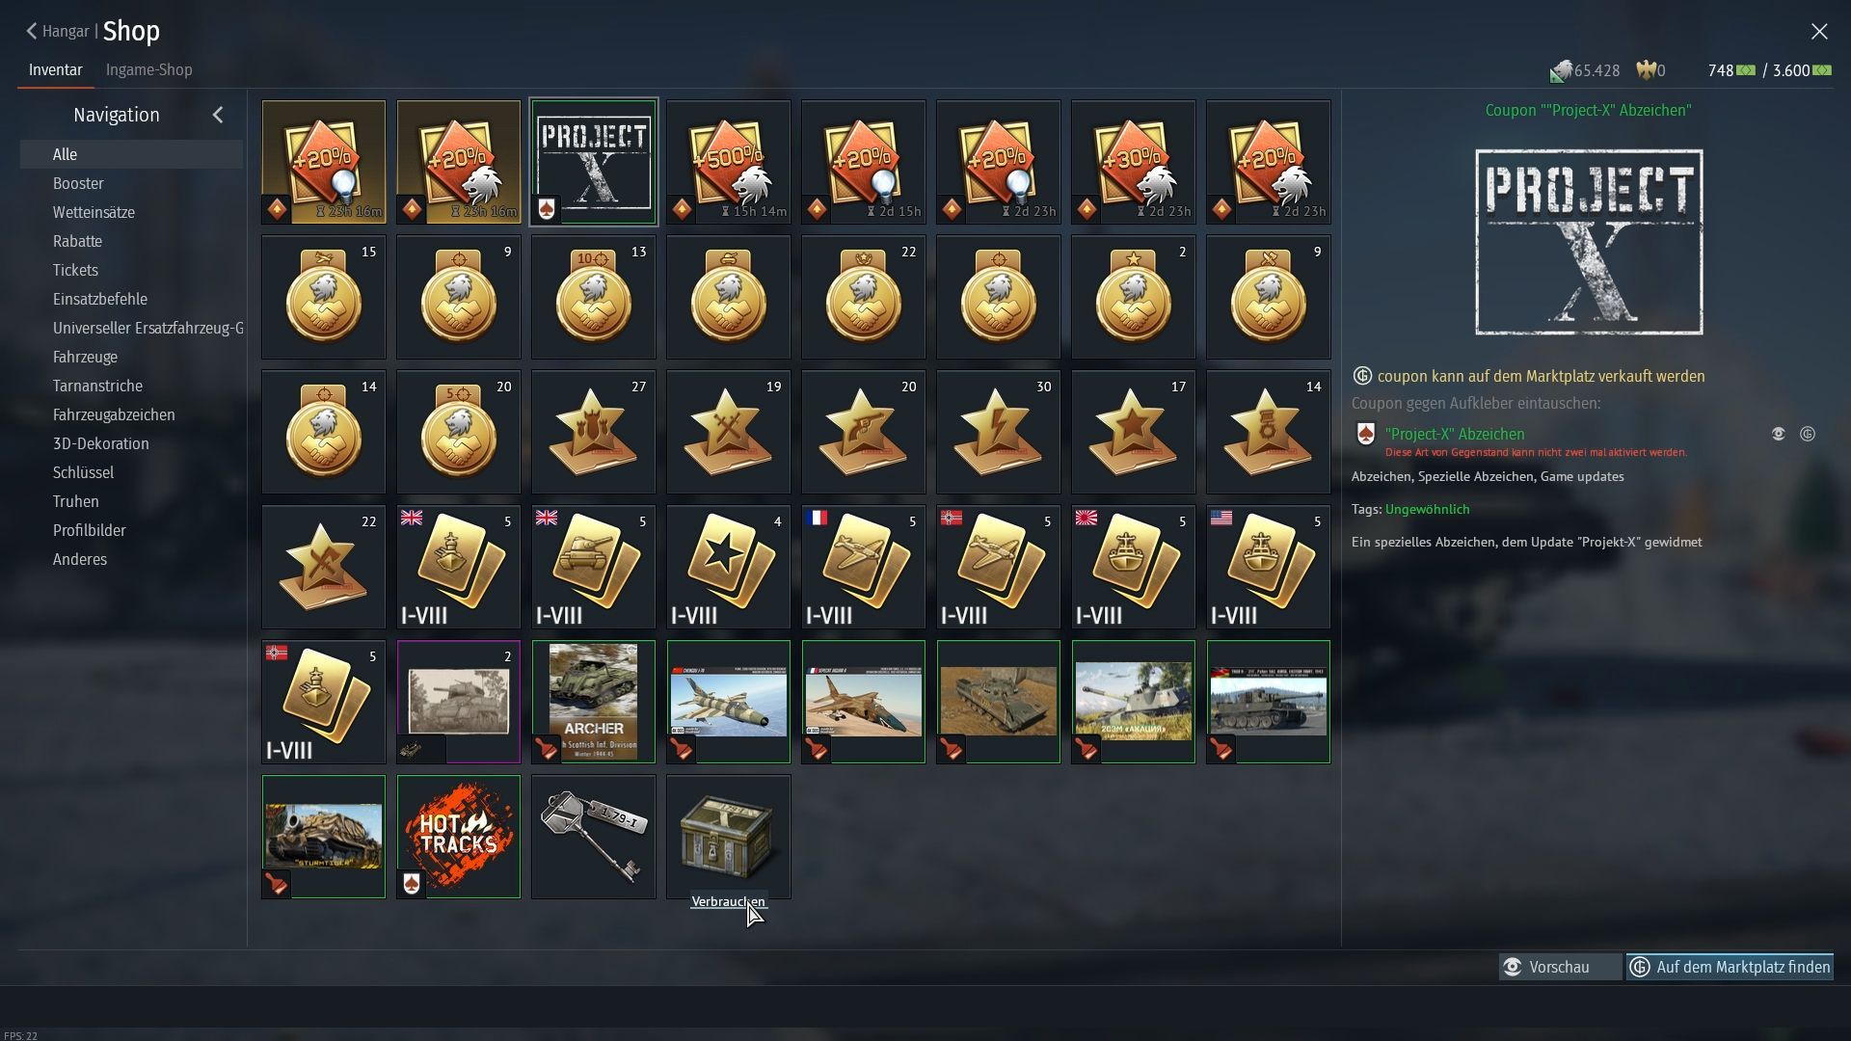Switch to the Inventar tab
This screenshot has width=1851, height=1041.
coord(55,69)
